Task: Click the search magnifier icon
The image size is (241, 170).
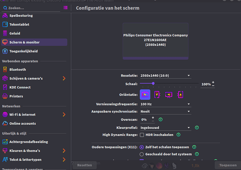Action: point(5,8)
